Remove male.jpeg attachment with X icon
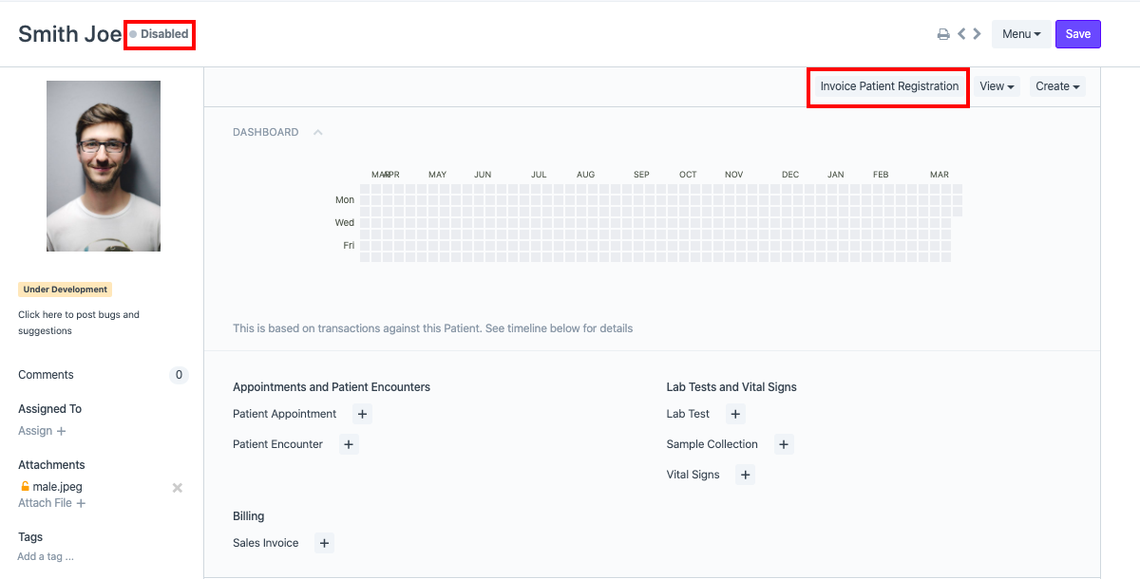The width and height of the screenshot is (1140, 579). click(177, 488)
